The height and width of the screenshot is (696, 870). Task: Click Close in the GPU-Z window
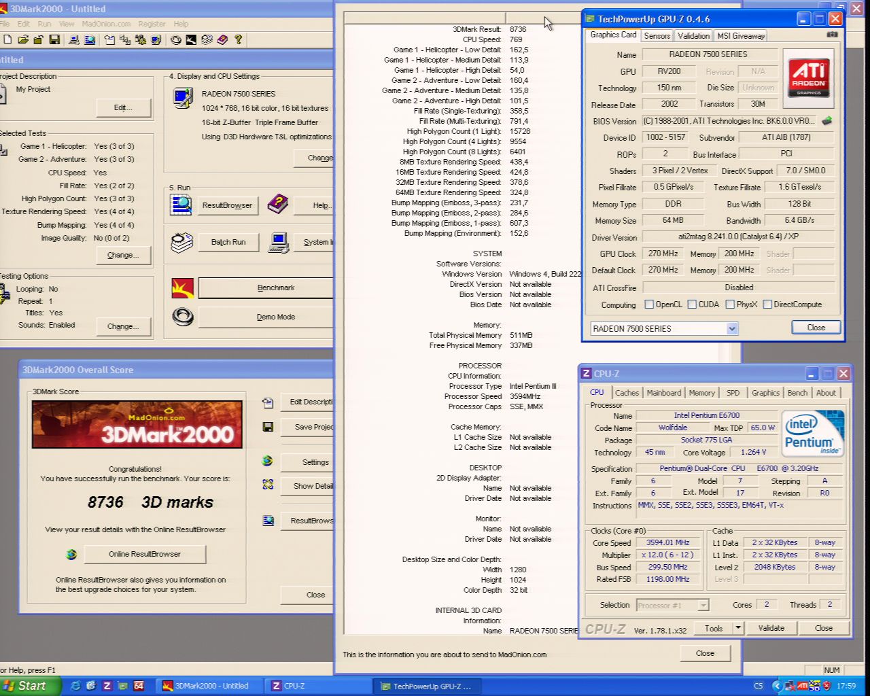pos(816,328)
